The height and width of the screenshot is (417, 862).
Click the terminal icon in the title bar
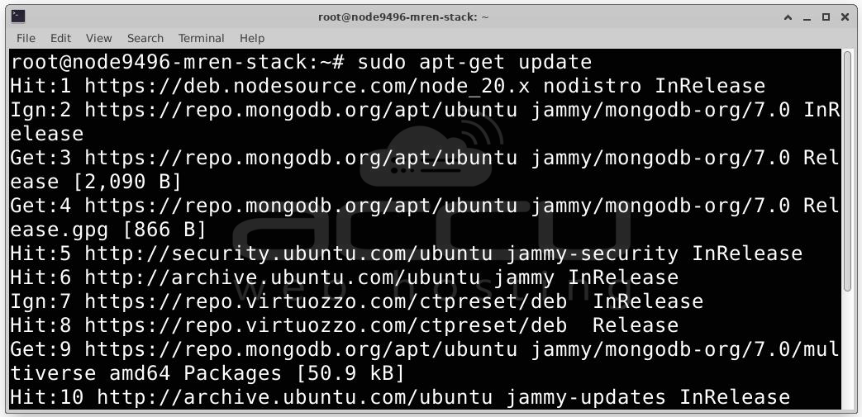pos(18,17)
